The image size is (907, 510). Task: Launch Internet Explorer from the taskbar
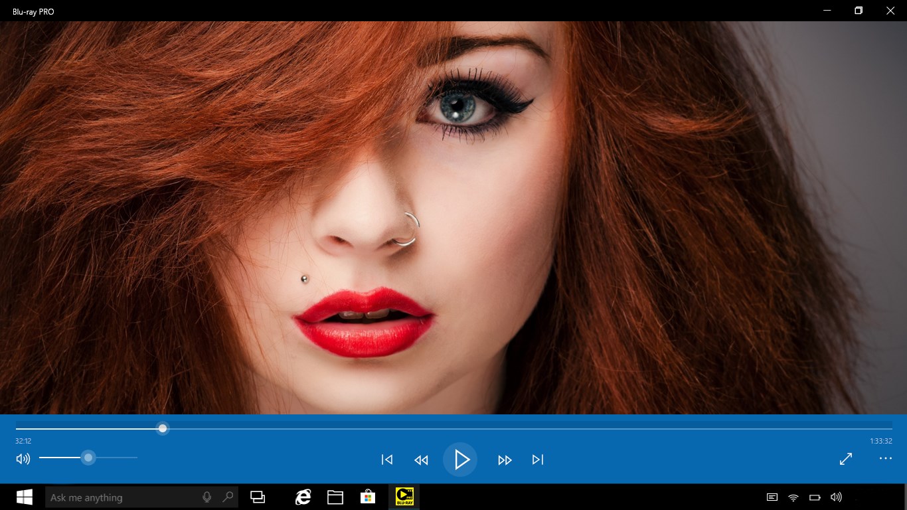pyautogui.click(x=303, y=497)
